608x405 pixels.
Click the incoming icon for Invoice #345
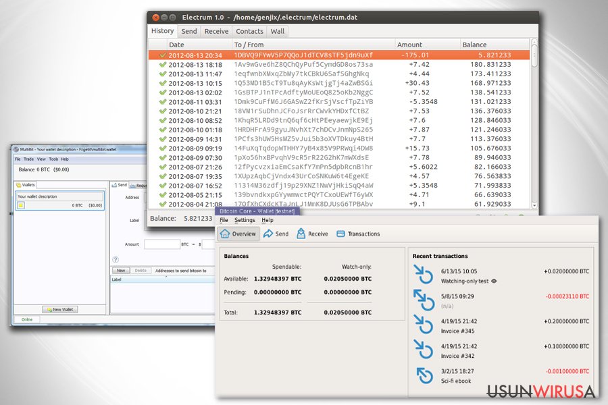click(423, 325)
